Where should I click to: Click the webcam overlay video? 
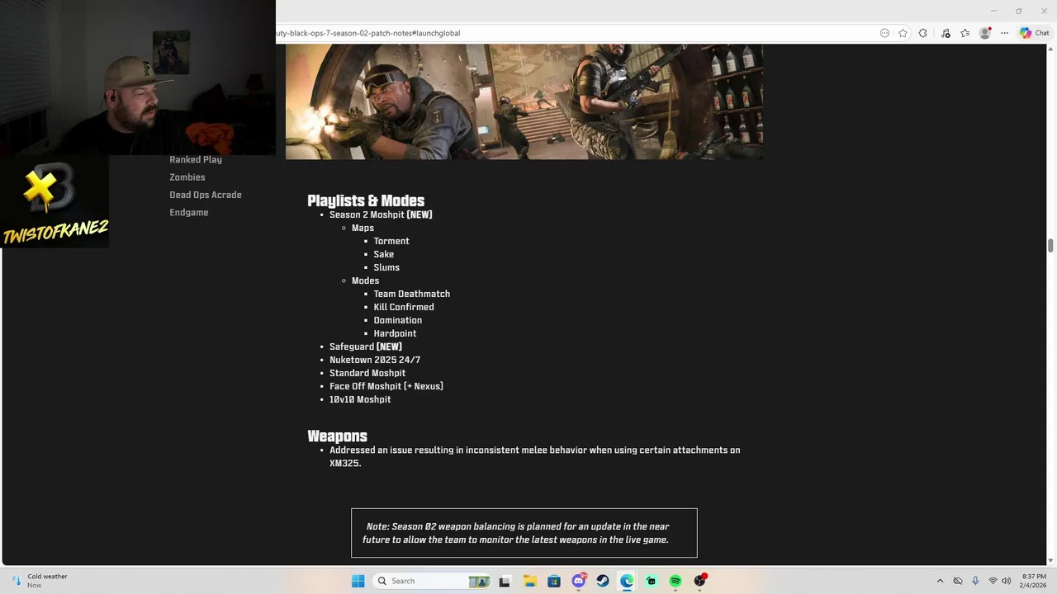click(138, 78)
